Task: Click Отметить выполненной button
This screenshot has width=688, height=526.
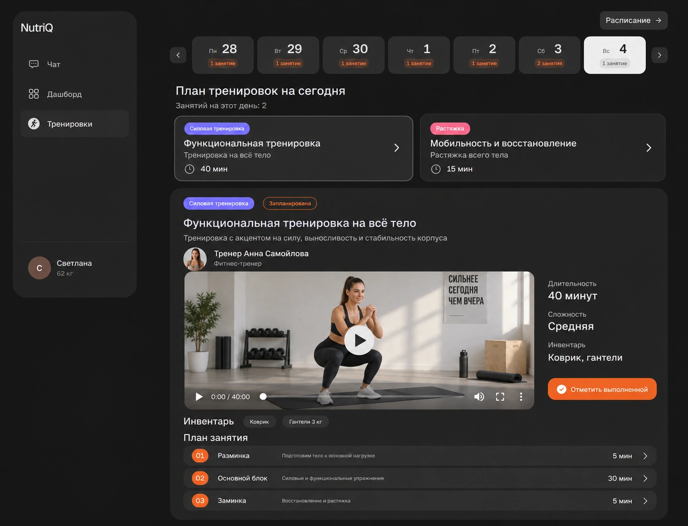Action: pyautogui.click(x=602, y=389)
